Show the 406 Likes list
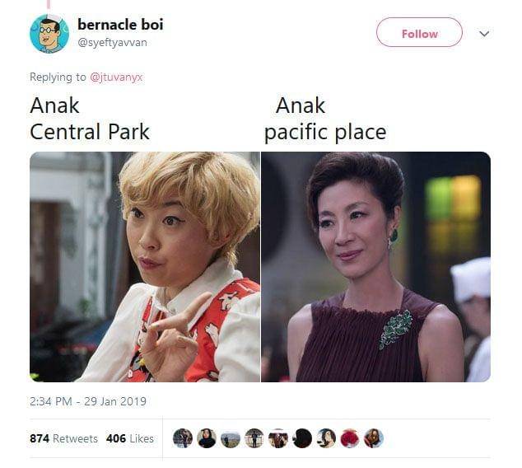522x468 pixels. click(x=130, y=438)
